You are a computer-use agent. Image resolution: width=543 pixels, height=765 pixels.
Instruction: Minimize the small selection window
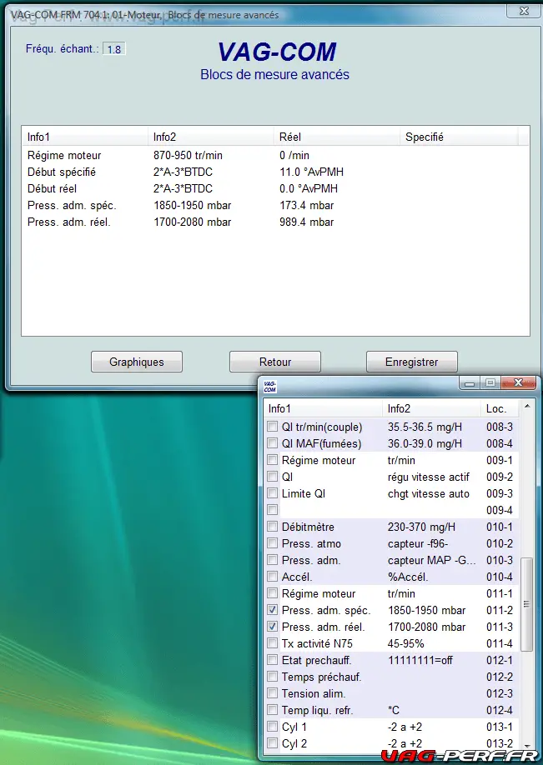pyautogui.click(x=470, y=383)
